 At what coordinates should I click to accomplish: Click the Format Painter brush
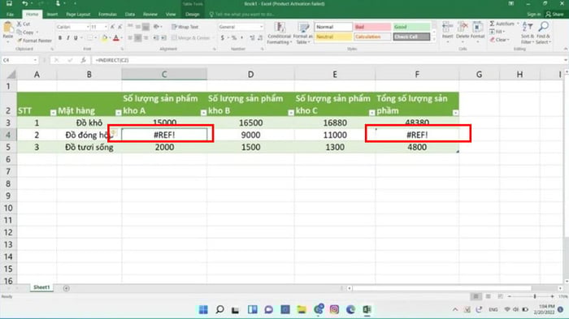click(x=20, y=41)
